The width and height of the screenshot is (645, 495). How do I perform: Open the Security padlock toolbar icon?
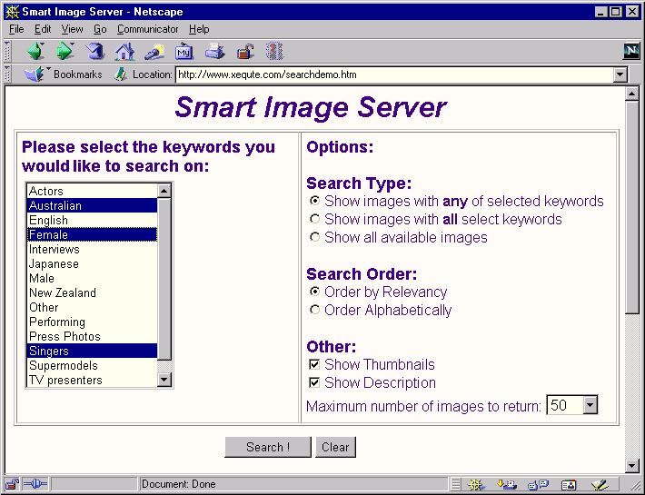click(x=245, y=52)
